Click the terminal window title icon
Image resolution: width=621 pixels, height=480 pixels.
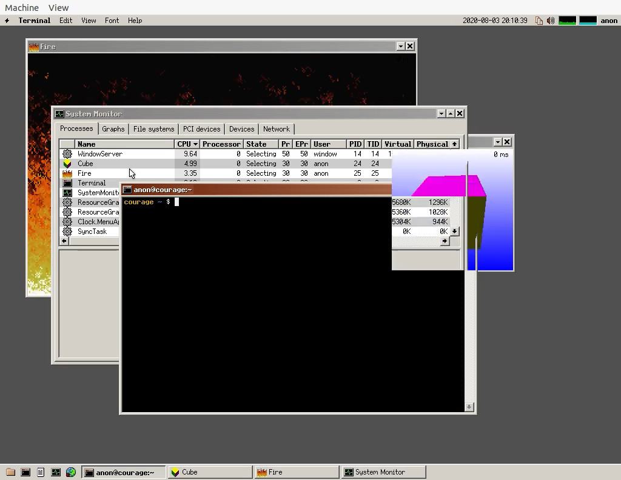tap(127, 190)
